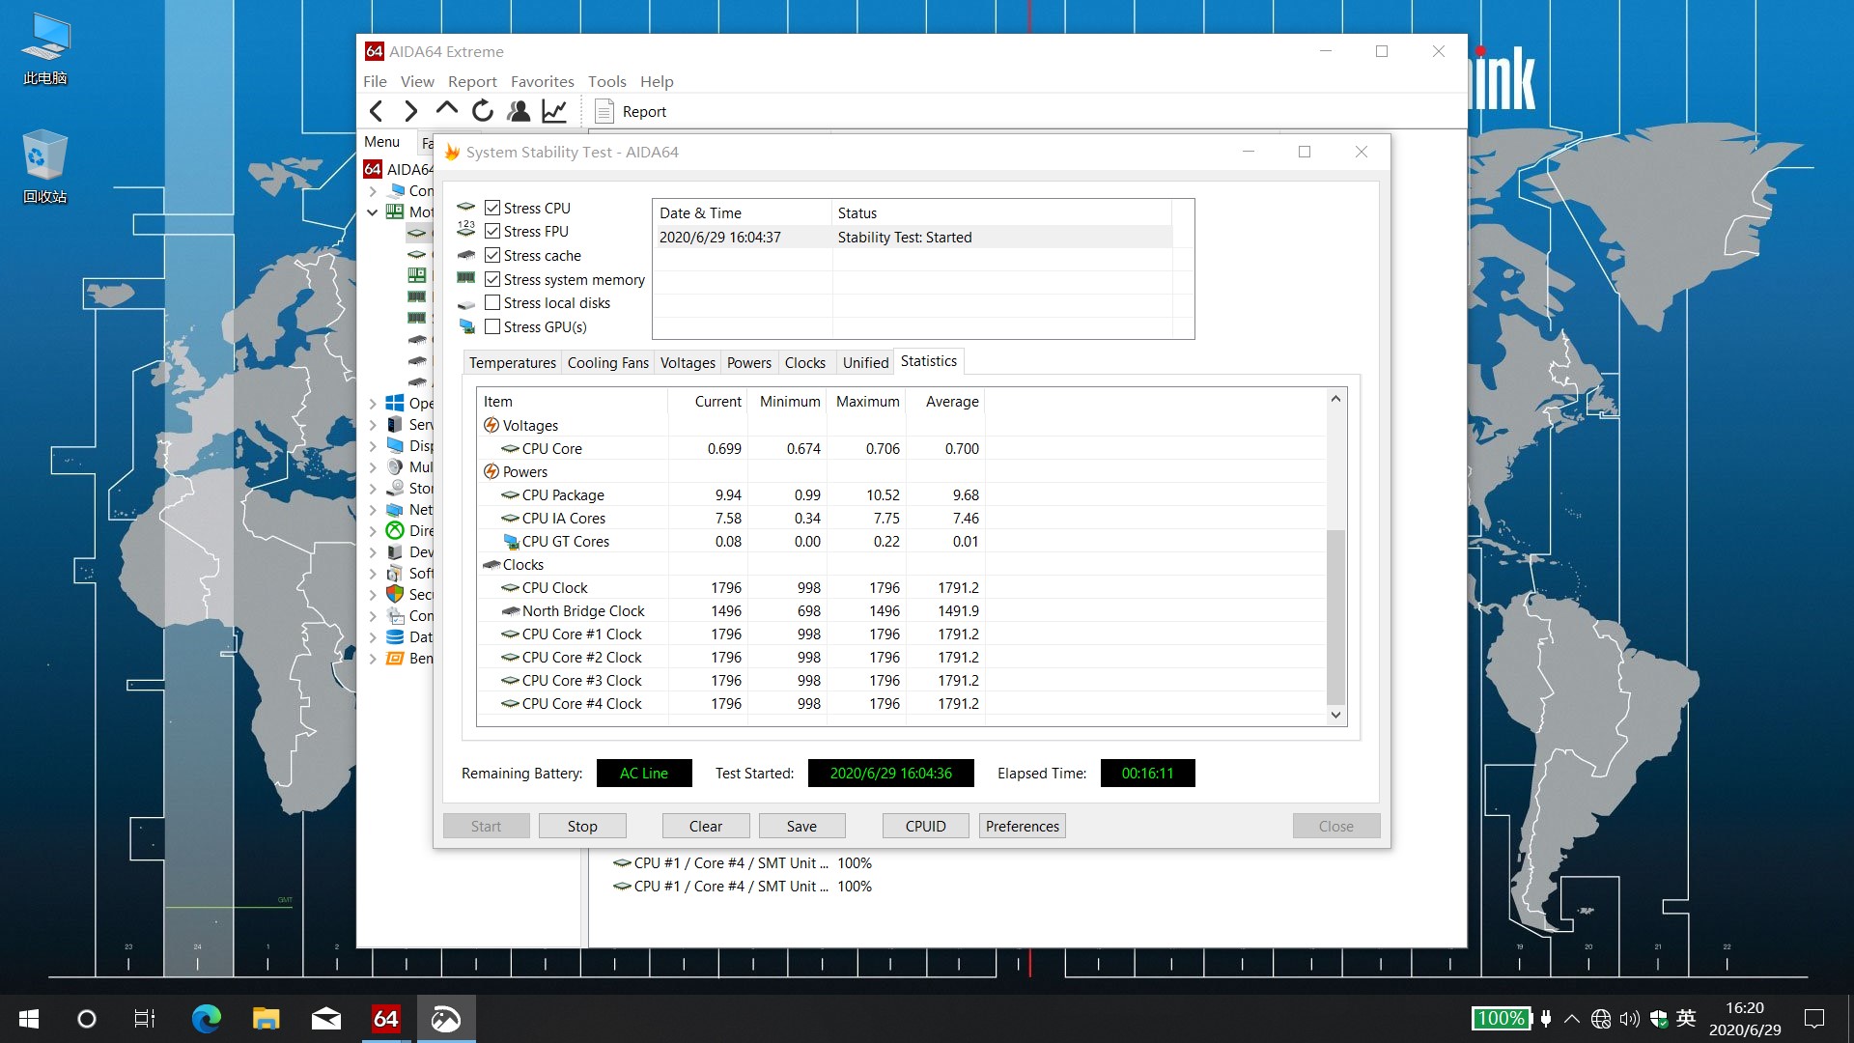Viewport: 1854px width, 1043px height.
Task: Switch to the Temperatures tab
Action: 512,362
